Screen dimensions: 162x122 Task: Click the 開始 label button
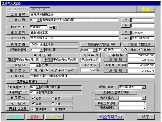click(x=11, y=60)
